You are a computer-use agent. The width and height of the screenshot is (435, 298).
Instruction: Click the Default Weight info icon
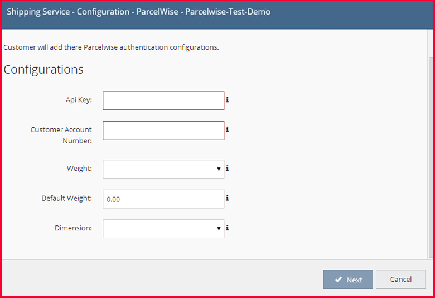click(x=227, y=198)
